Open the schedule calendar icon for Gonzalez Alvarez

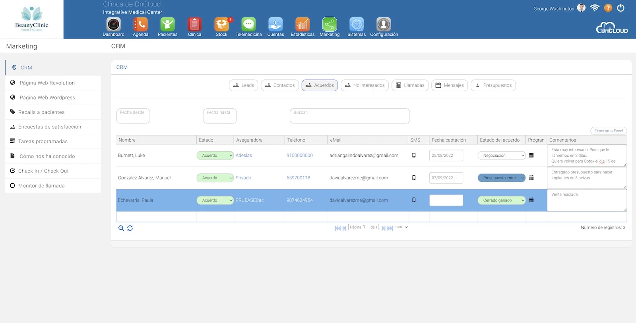click(531, 178)
